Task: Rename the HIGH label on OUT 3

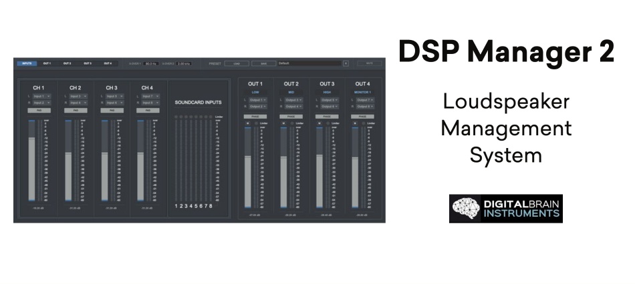Action: [328, 92]
